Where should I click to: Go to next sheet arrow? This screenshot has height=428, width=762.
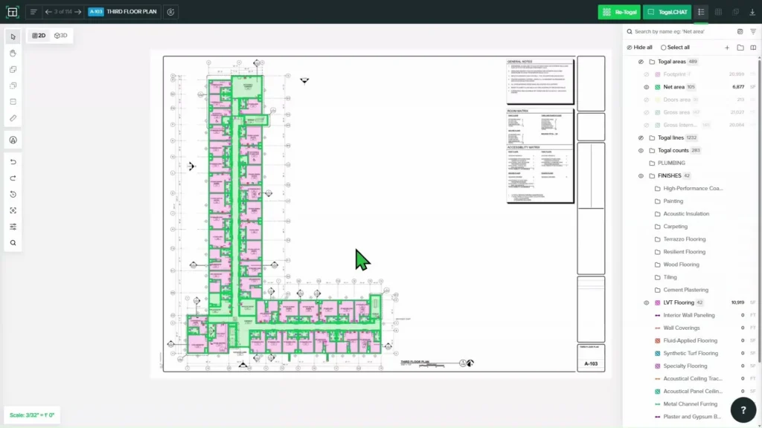tap(77, 12)
